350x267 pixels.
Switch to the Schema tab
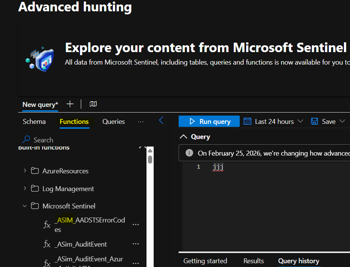[x=34, y=122]
